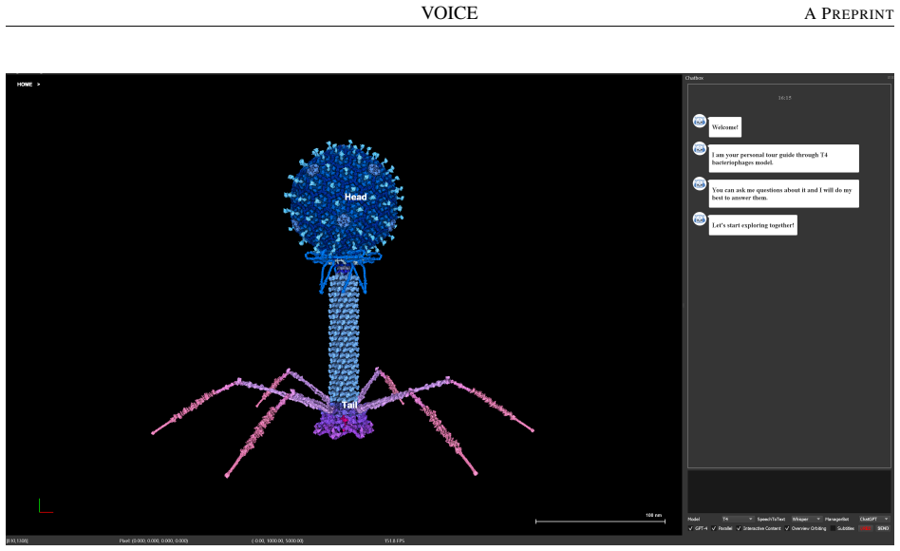Click the 'You can ask me questions' message
Viewport: 900px width, 551px height.
pos(784,194)
